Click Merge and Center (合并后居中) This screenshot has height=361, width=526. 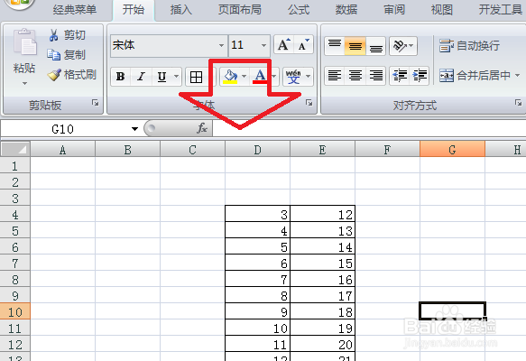click(x=475, y=76)
